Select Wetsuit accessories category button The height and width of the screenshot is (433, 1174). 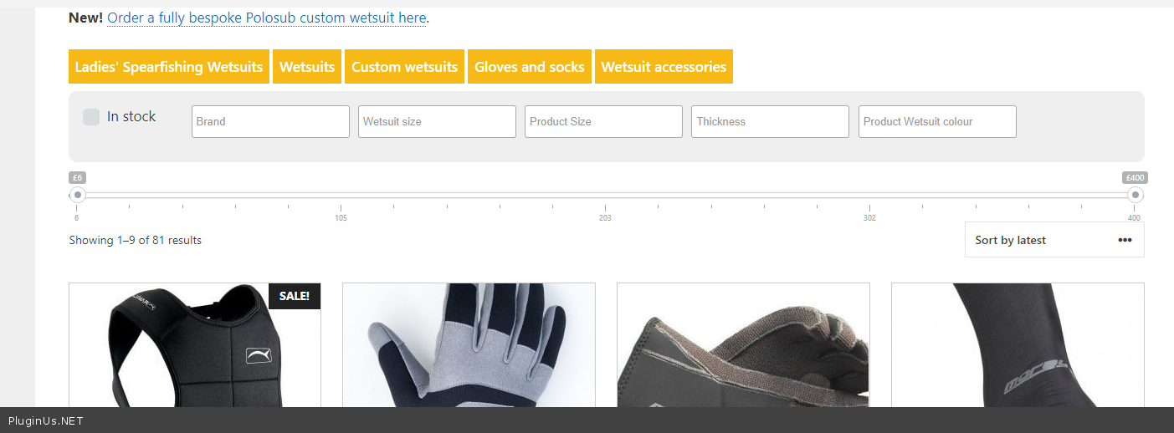[x=664, y=67]
